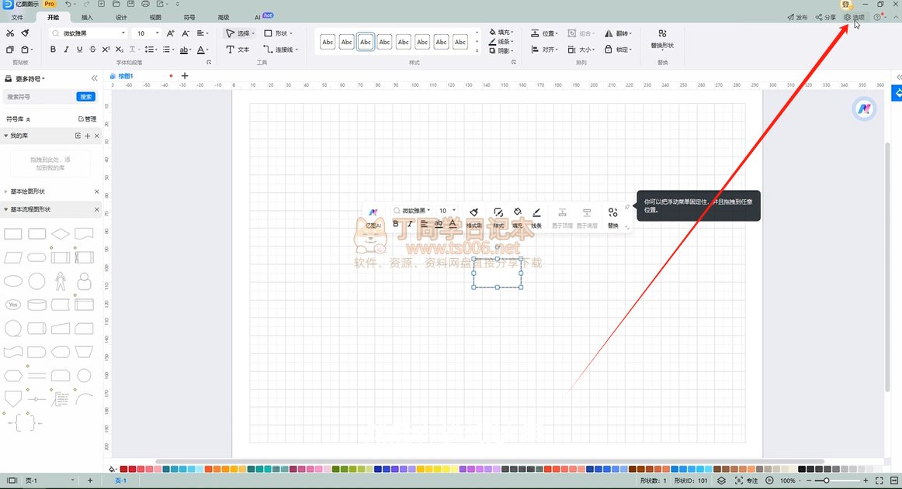Click the Edraw AI floating round button
Screen dimensions: 902x489
pyautogui.click(x=863, y=109)
